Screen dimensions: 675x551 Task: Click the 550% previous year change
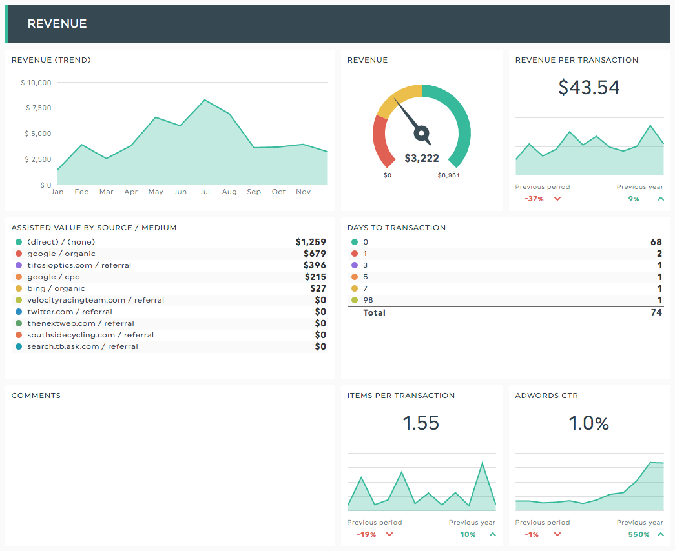639,534
